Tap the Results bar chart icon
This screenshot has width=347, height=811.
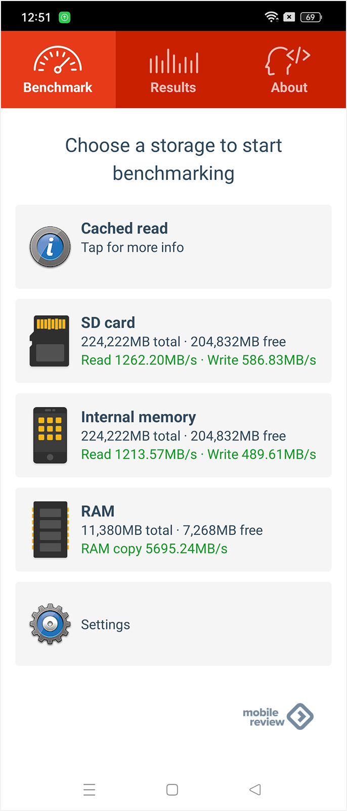pyautogui.click(x=173, y=62)
